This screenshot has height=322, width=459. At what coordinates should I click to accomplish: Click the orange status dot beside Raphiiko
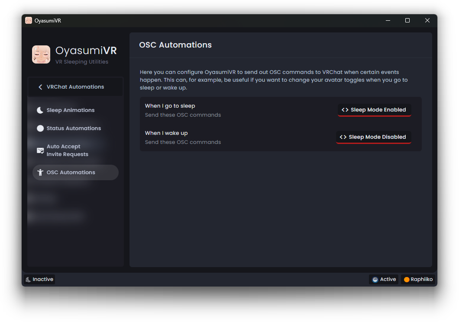point(406,280)
